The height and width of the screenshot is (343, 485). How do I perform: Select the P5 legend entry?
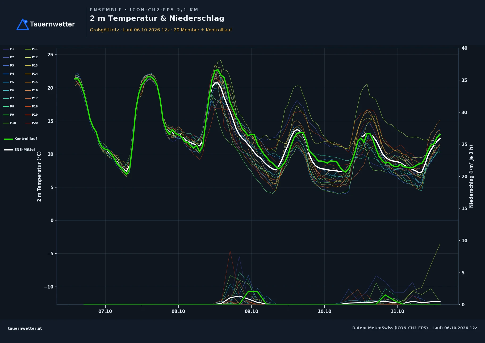click(x=9, y=82)
